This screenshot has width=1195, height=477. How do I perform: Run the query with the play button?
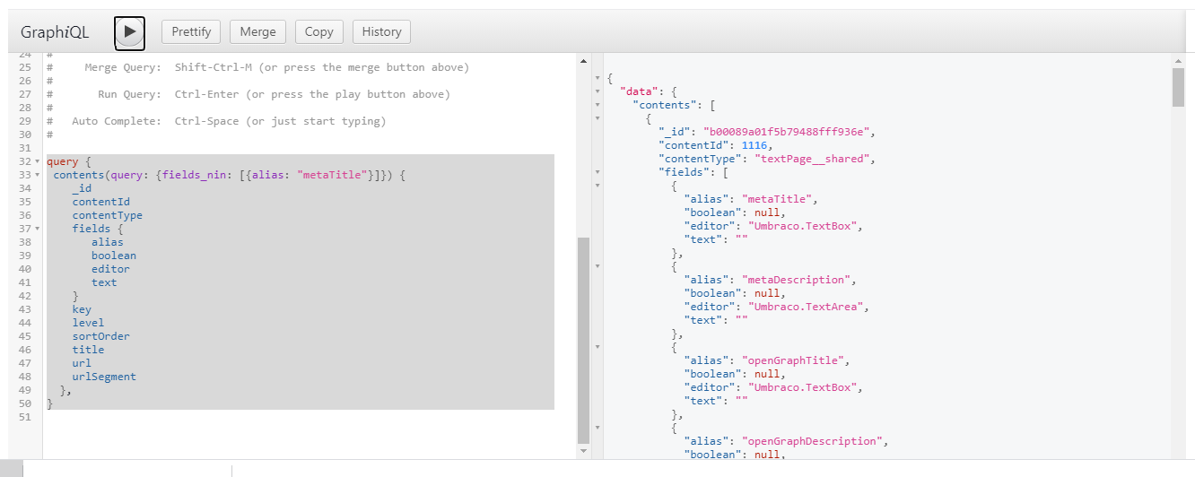tap(130, 32)
